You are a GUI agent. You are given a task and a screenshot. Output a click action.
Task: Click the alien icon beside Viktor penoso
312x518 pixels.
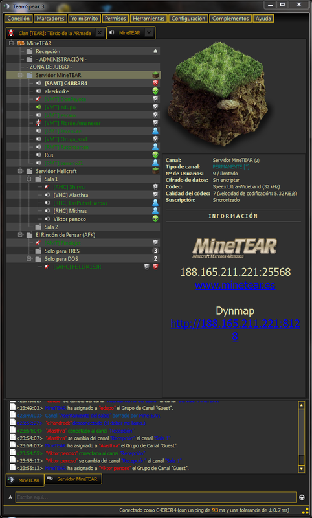155,219
